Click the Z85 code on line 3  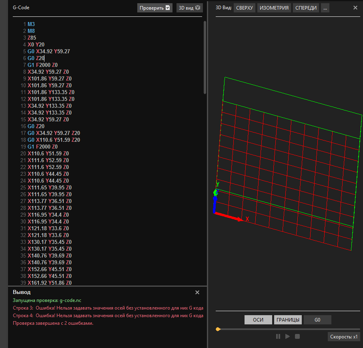[32, 38]
